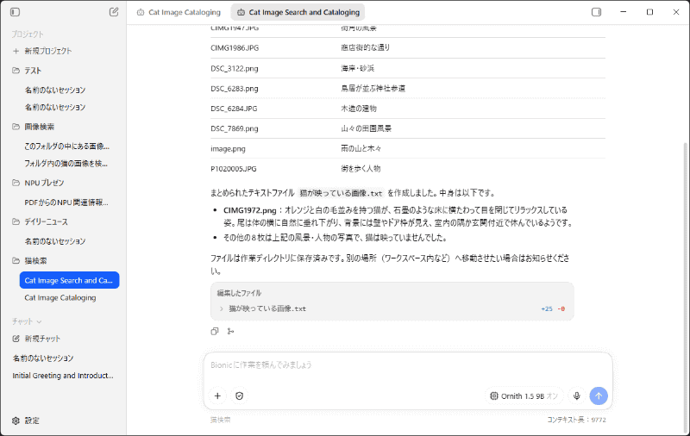Open the 画像検索 project

[40, 127]
